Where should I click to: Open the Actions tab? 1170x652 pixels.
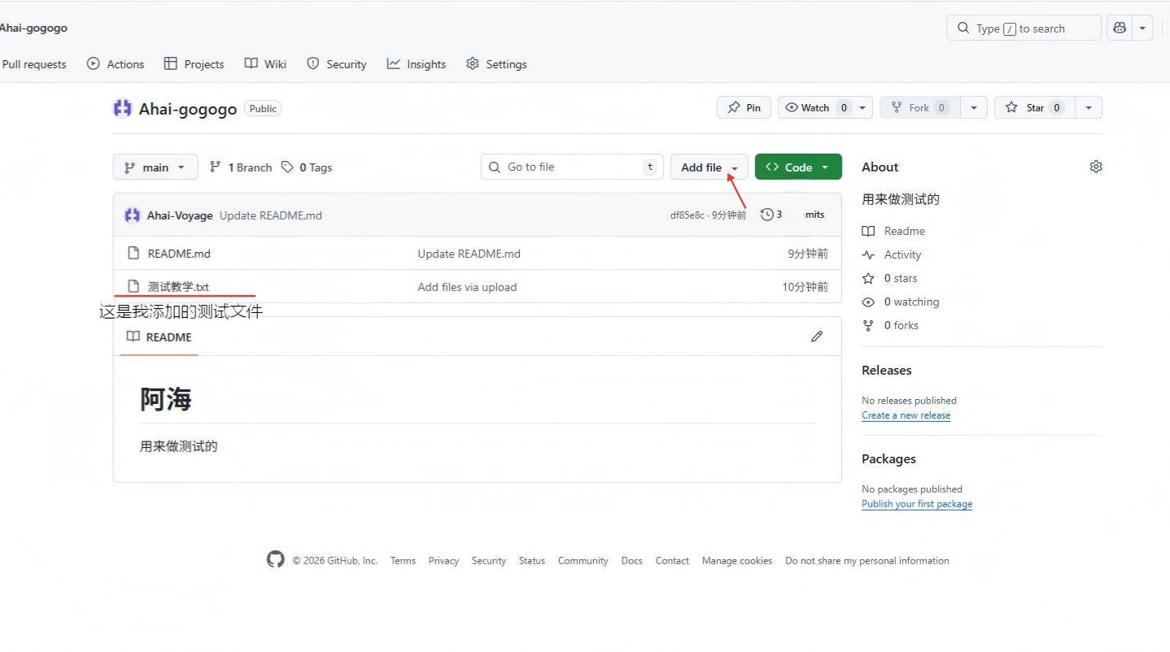click(116, 64)
